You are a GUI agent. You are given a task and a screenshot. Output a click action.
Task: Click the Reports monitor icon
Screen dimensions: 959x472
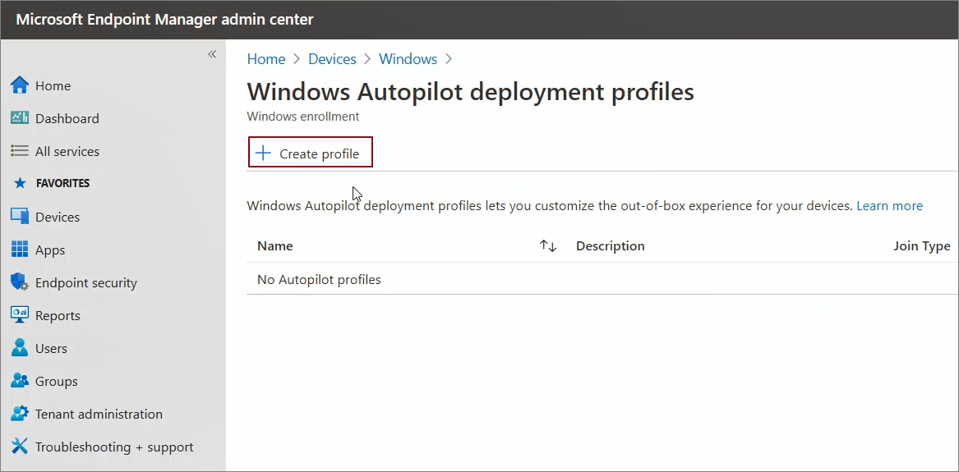tap(20, 316)
